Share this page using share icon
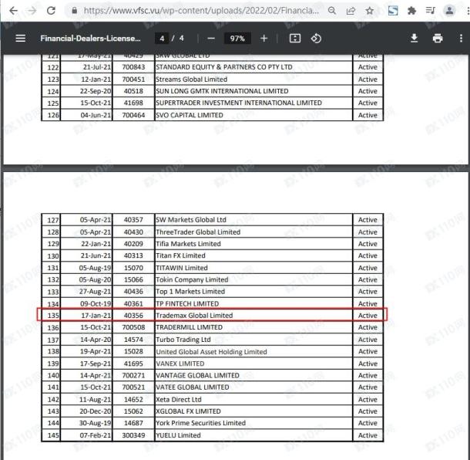Image resolution: width=470 pixels, height=460 pixels. (351, 11)
